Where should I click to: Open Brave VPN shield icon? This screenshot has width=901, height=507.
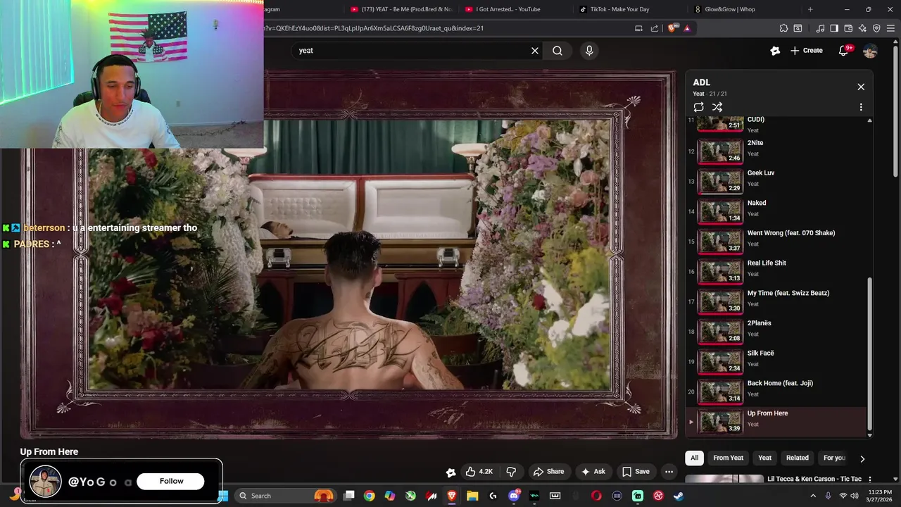876,28
